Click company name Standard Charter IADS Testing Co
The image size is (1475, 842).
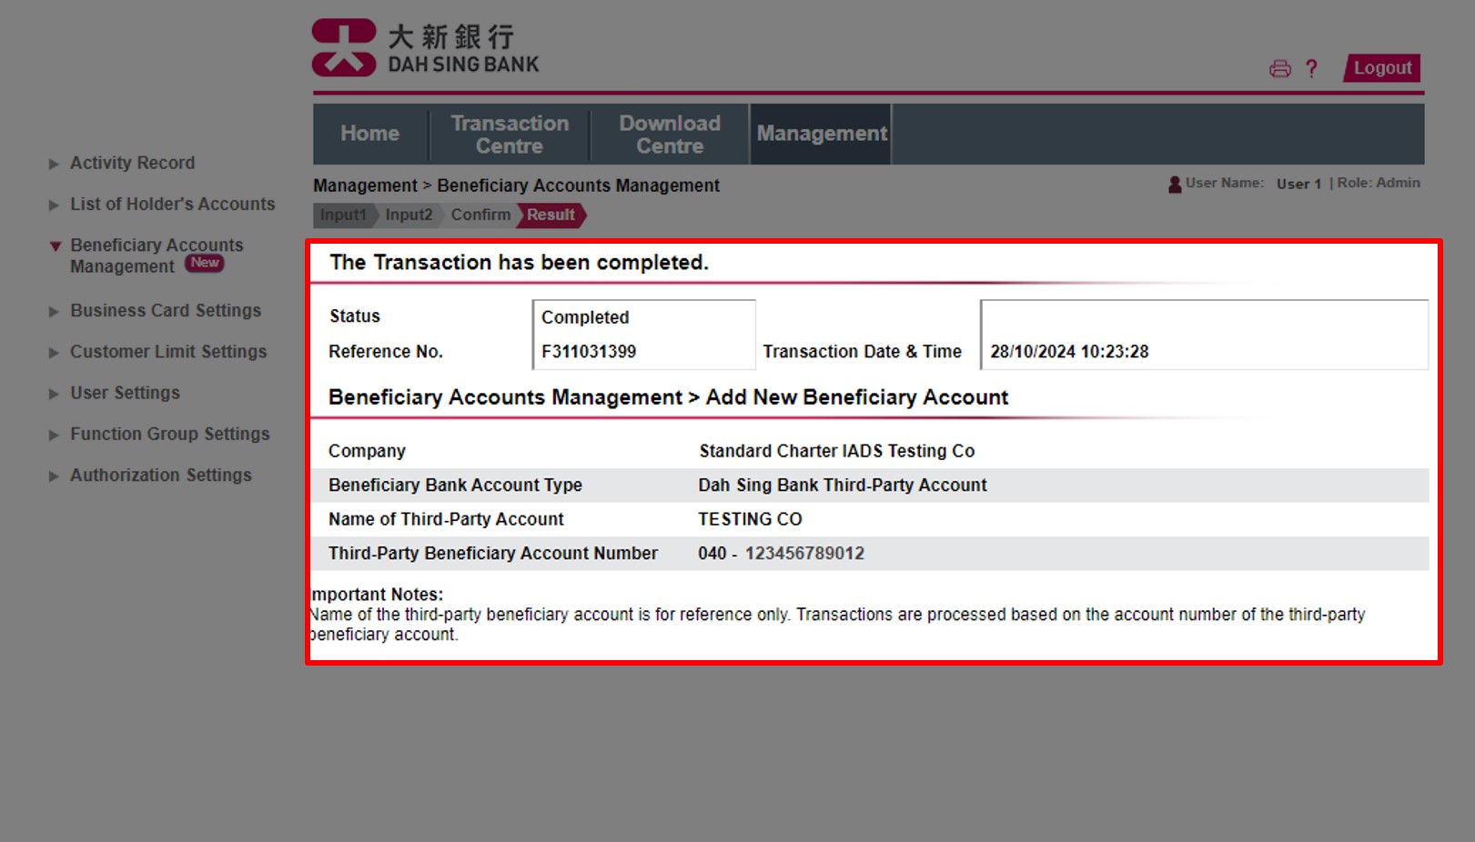(x=836, y=451)
